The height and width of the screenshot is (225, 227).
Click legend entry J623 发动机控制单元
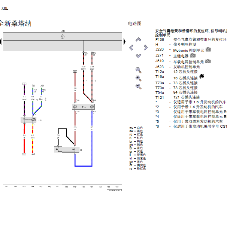[178, 67]
